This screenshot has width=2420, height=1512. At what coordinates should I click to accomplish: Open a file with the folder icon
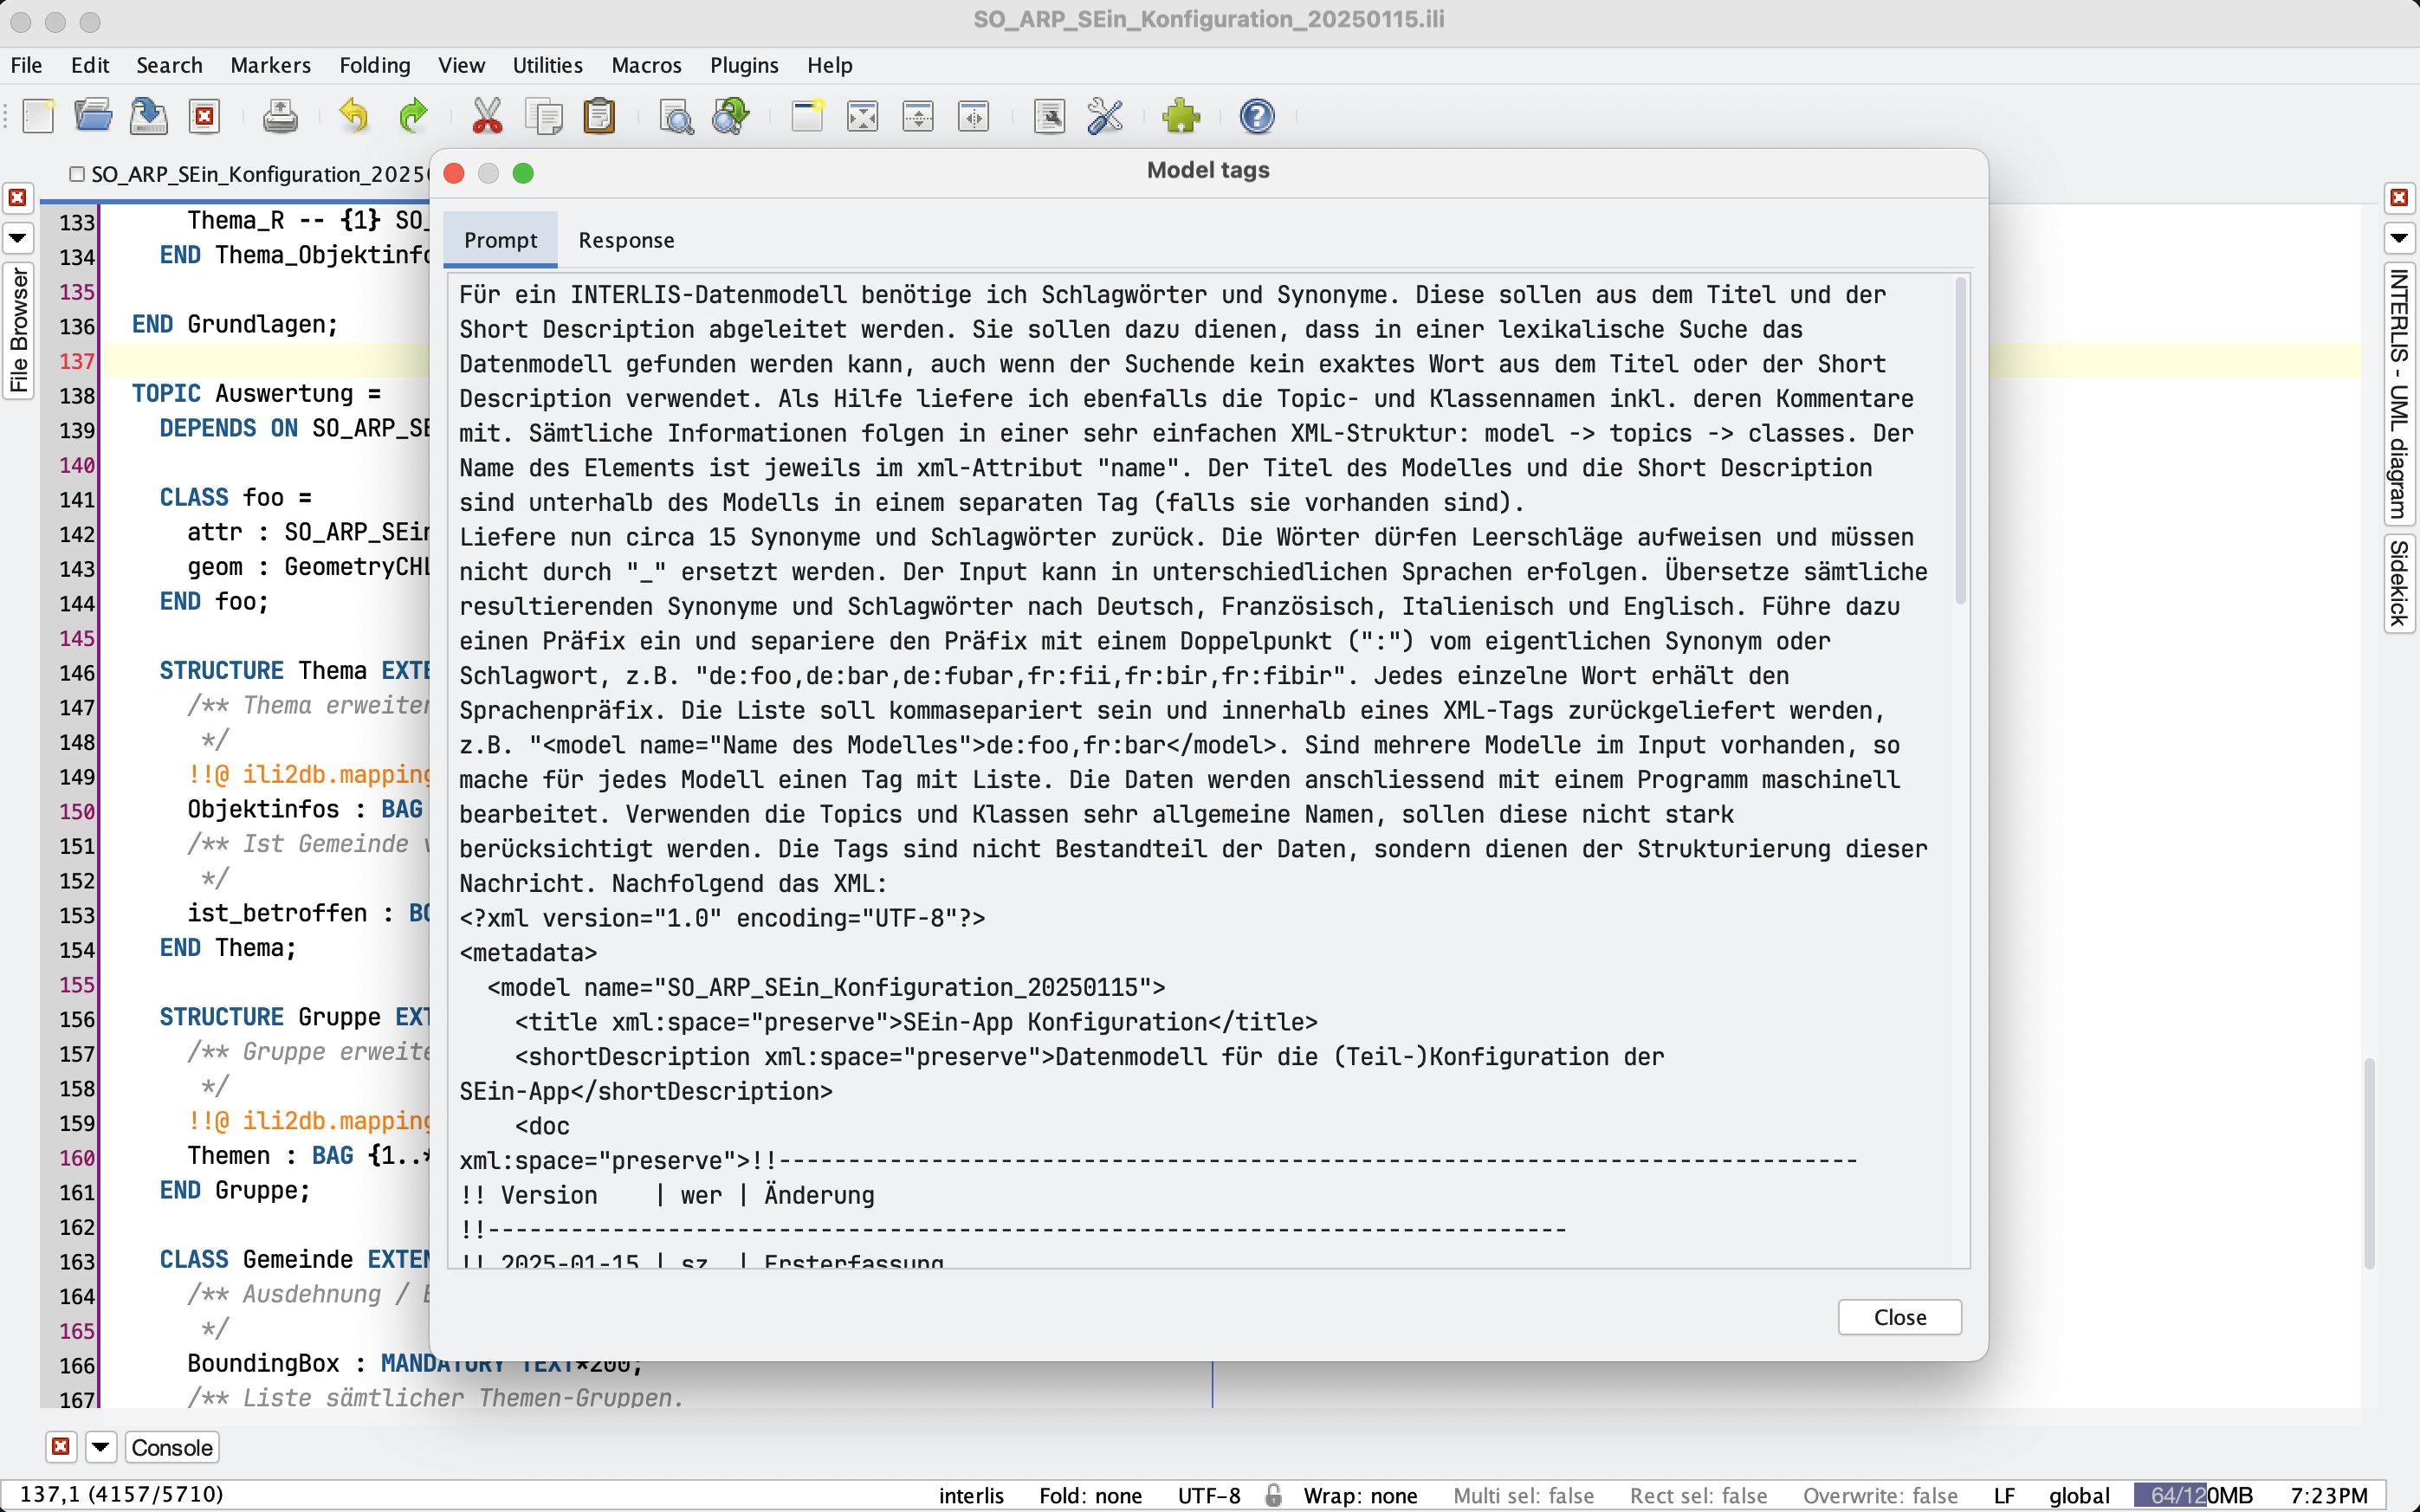(x=94, y=116)
